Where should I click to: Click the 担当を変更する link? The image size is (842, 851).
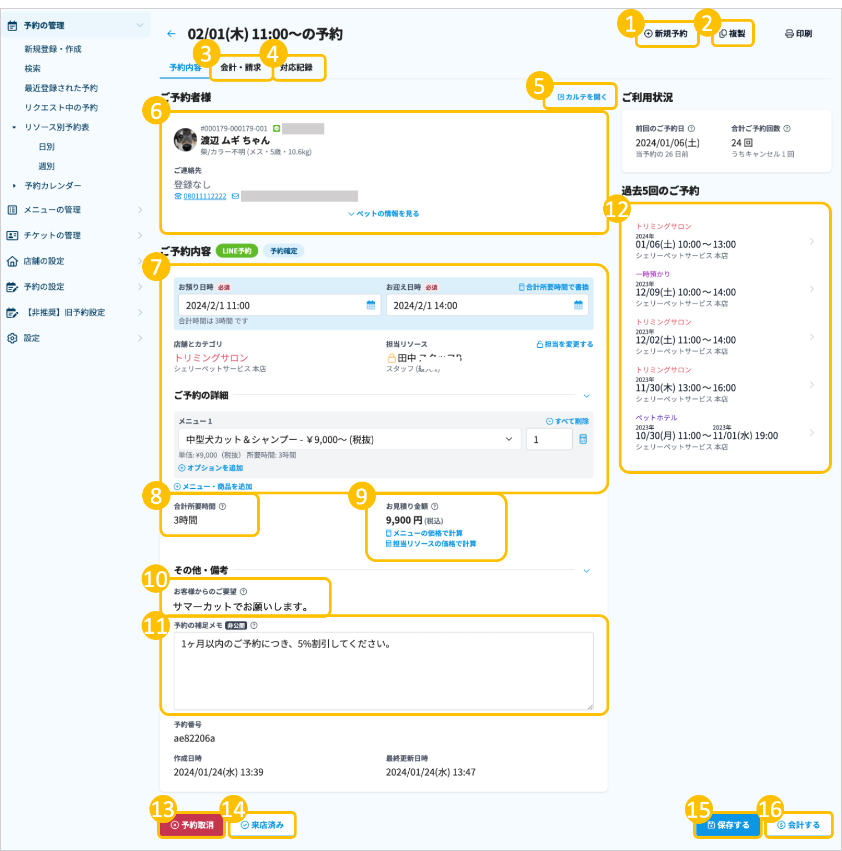[565, 344]
